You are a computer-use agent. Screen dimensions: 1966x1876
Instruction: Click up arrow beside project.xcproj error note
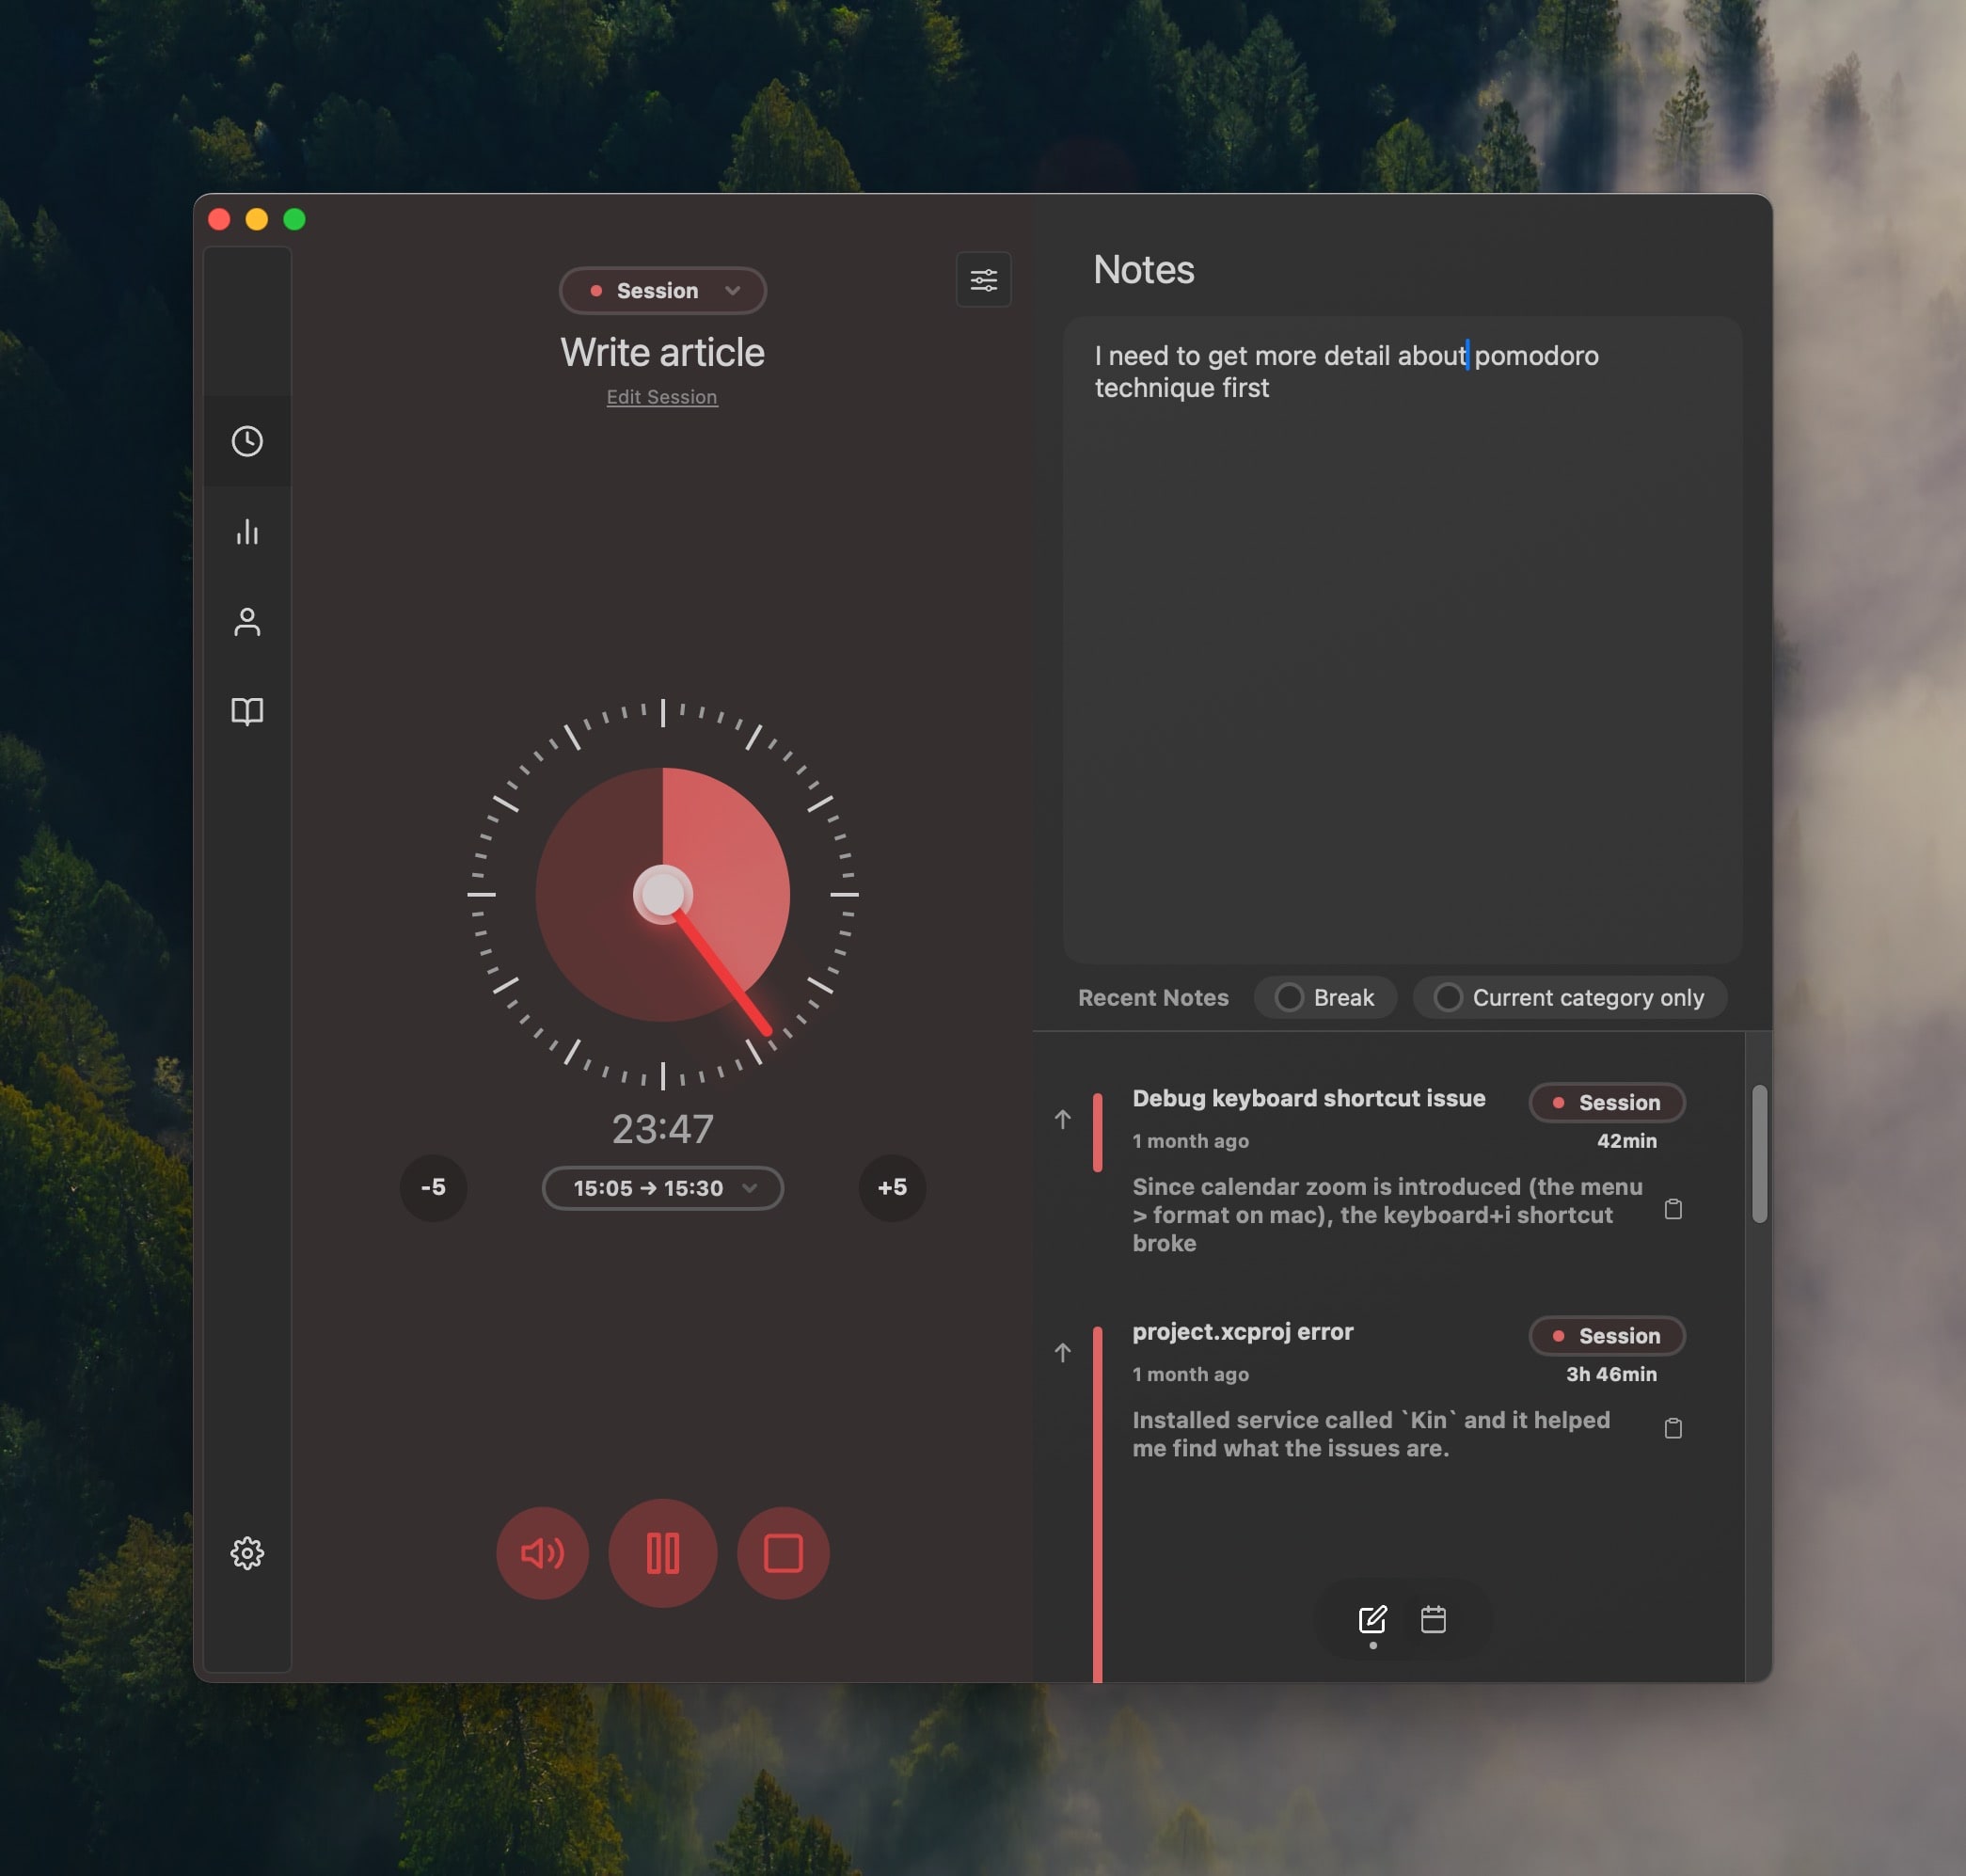[x=1062, y=1352]
